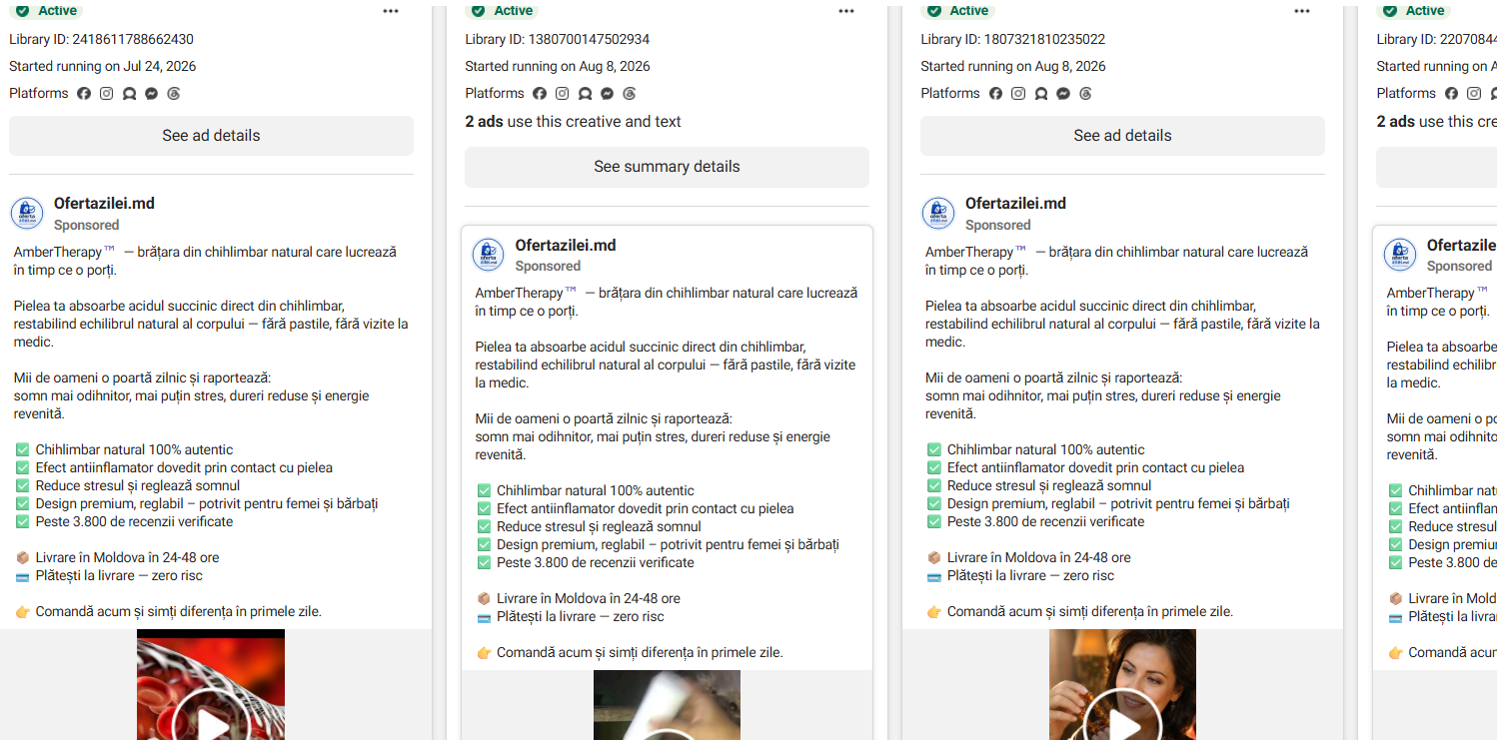Tap Threads platform icon on ad ending 5022

(x=1085, y=94)
